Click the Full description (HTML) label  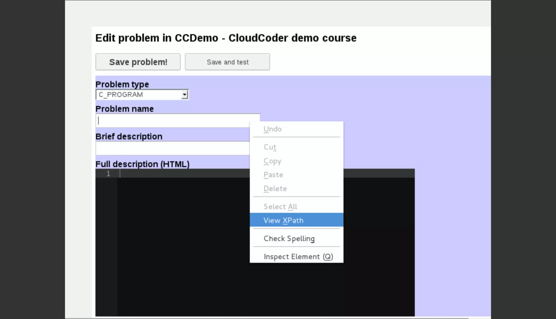143,164
